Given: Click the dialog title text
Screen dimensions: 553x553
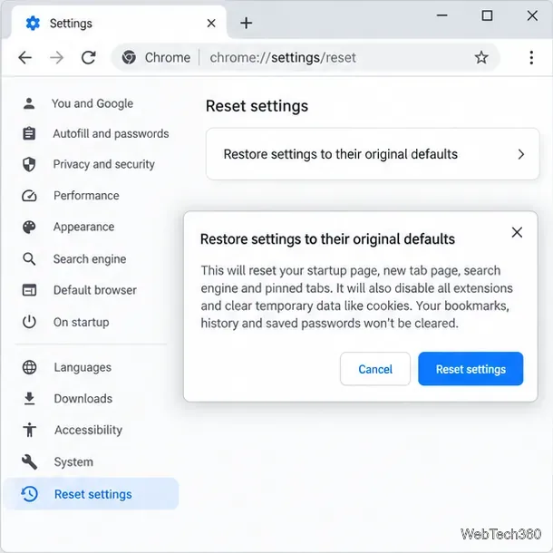Looking at the screenshot, I should pyautogui.click(x=327, y=239).
